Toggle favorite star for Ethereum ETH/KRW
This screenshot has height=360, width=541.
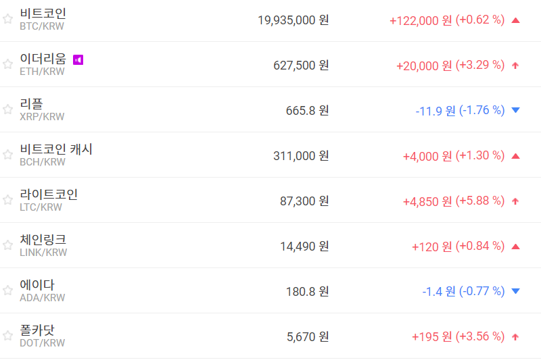click(7, 64)
